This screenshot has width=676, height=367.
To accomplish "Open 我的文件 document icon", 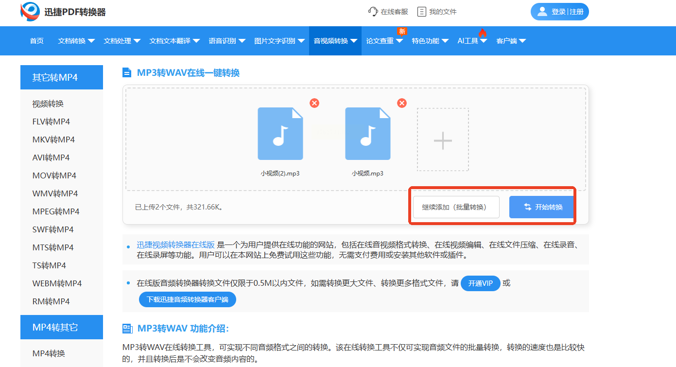I will 422,12.
